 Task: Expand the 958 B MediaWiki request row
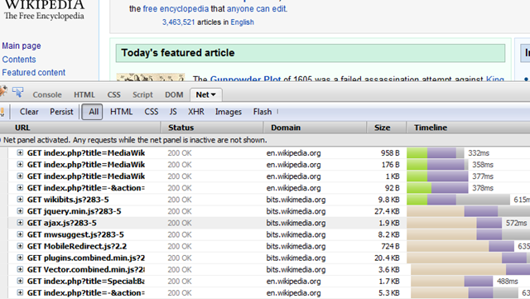click(20, 153)
